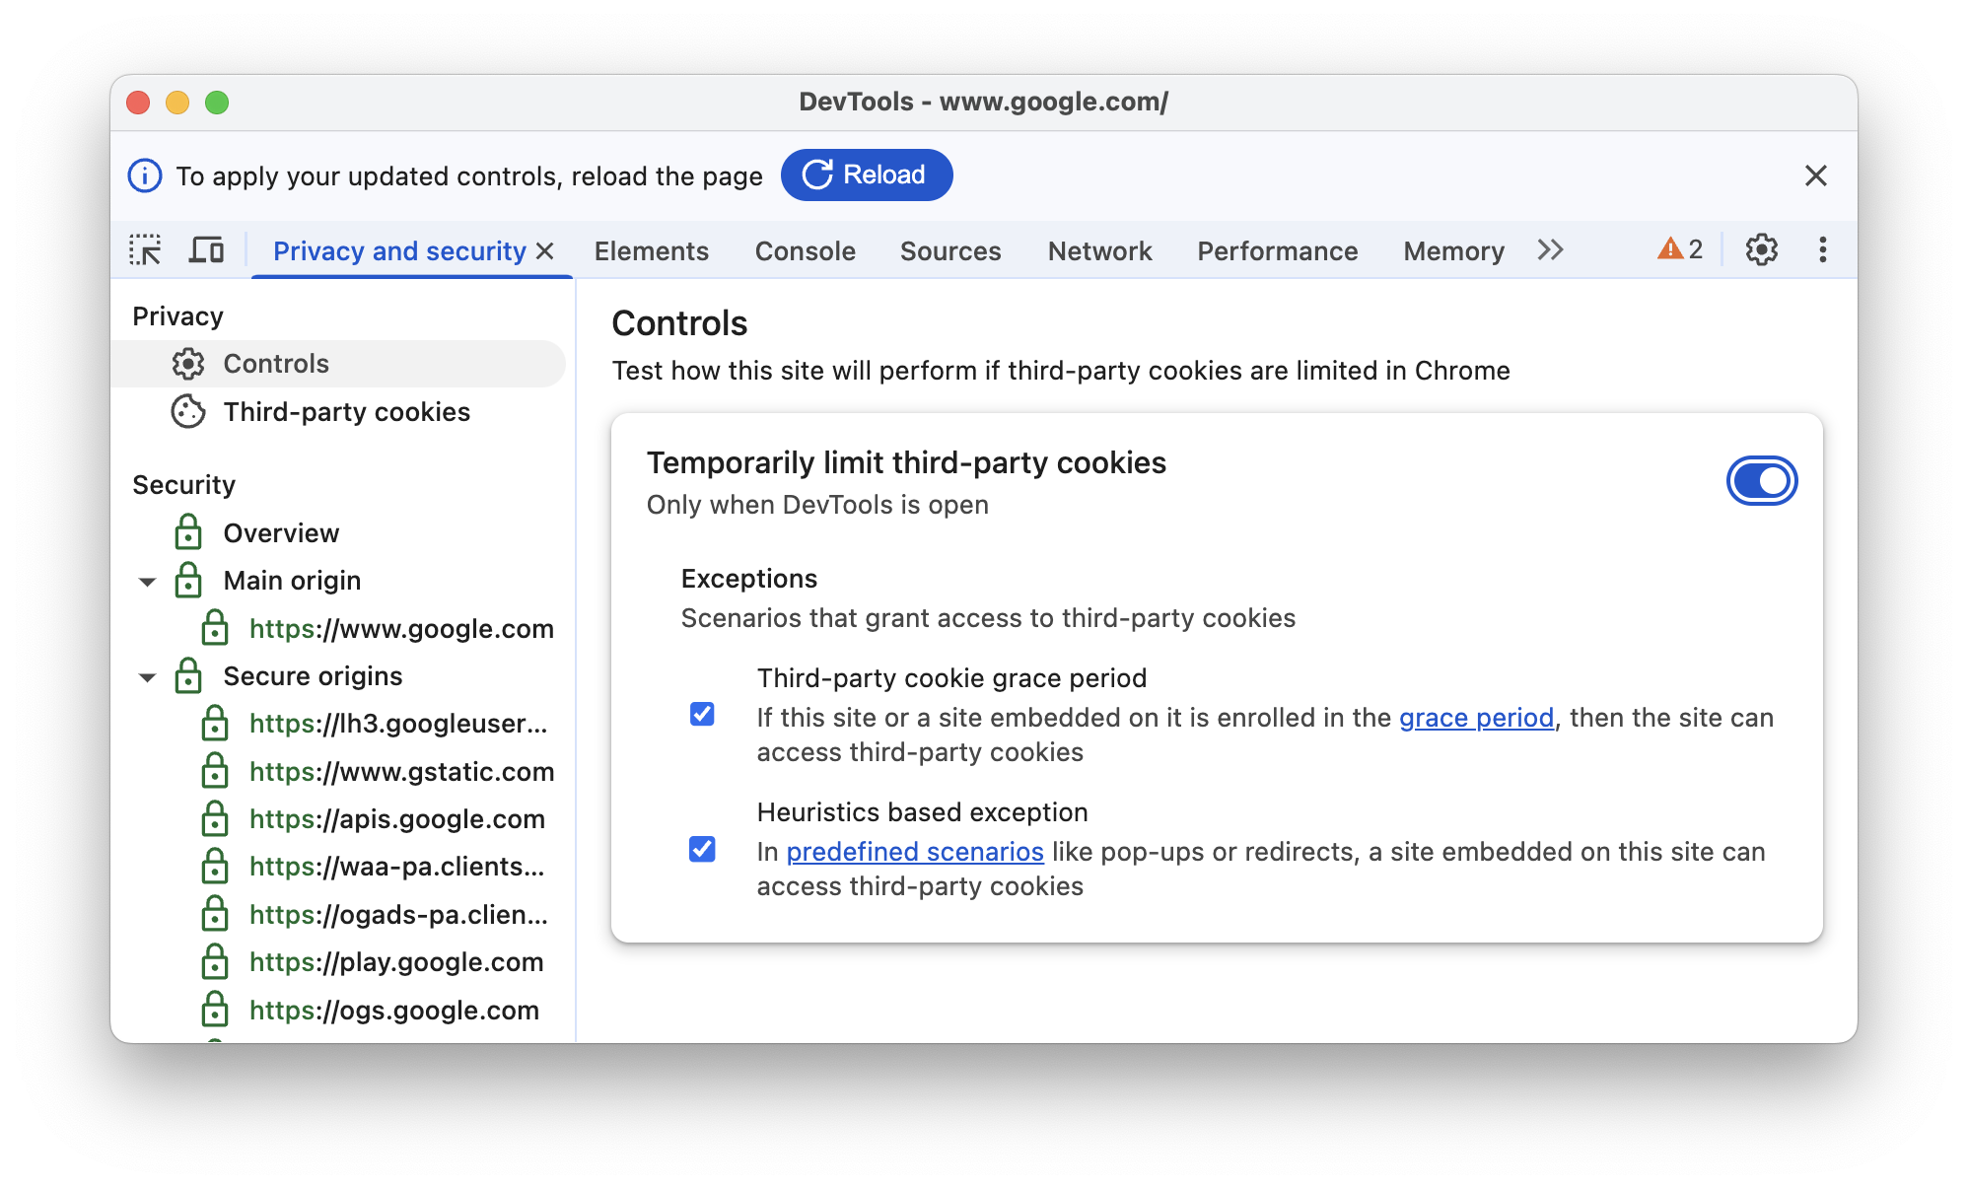Switch to the Elements tab
Screen dimensions: 1968x1189
[x=651, y=250]
